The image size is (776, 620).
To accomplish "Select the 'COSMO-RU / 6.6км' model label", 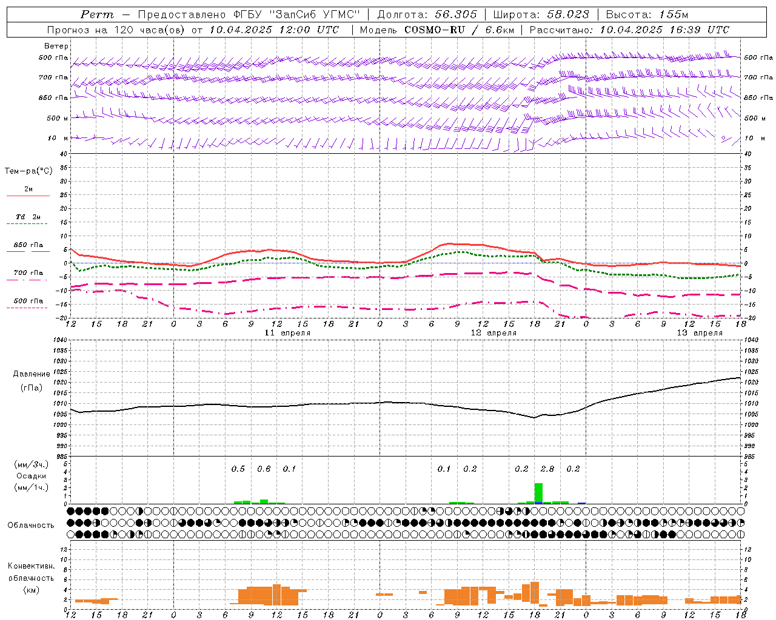I will click(x=459, y=30).
